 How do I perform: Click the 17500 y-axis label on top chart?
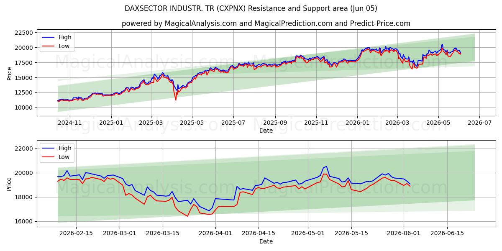(x=24, y=63)
